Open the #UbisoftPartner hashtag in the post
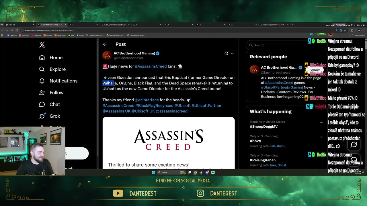The width and height of the screenshot is (367, 206). 206,106
